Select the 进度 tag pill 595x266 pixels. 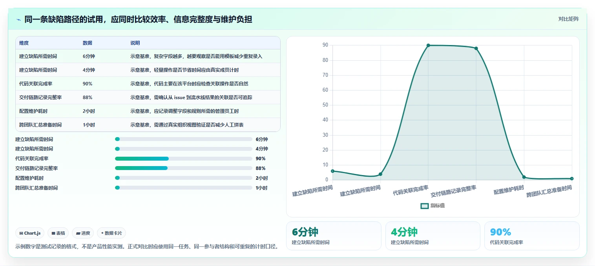coord(83,233)
